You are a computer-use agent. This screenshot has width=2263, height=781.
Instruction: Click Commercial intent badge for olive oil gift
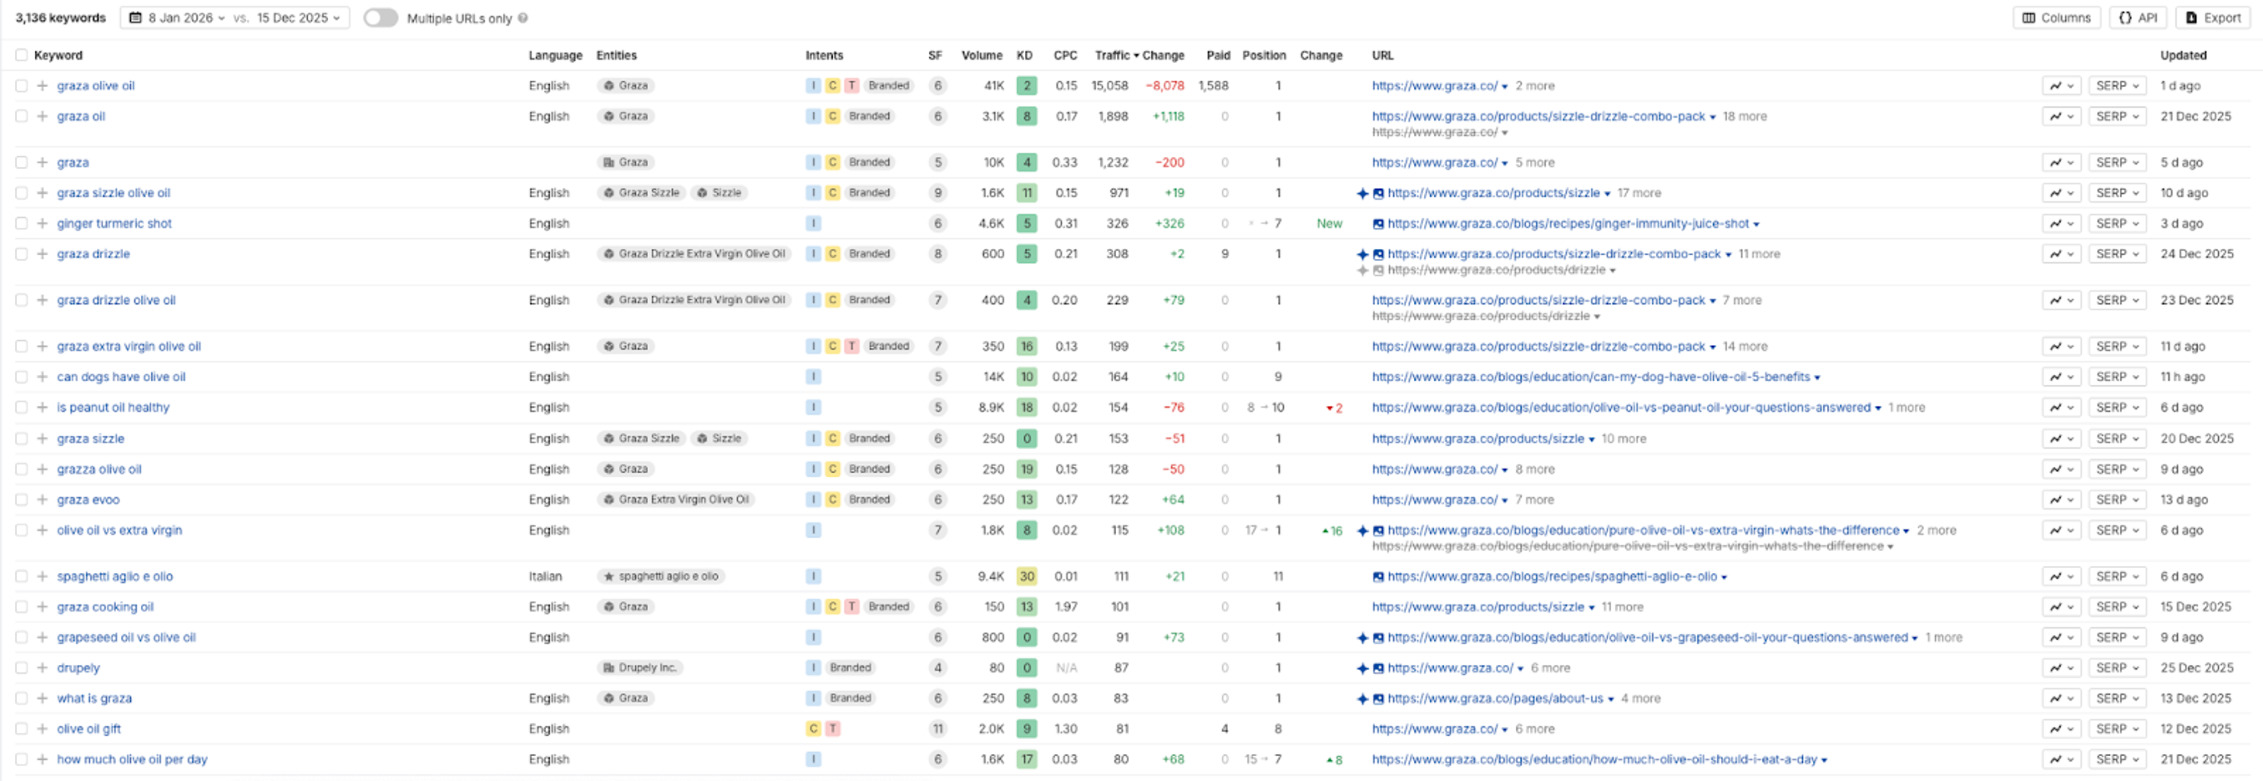[813, 729]
